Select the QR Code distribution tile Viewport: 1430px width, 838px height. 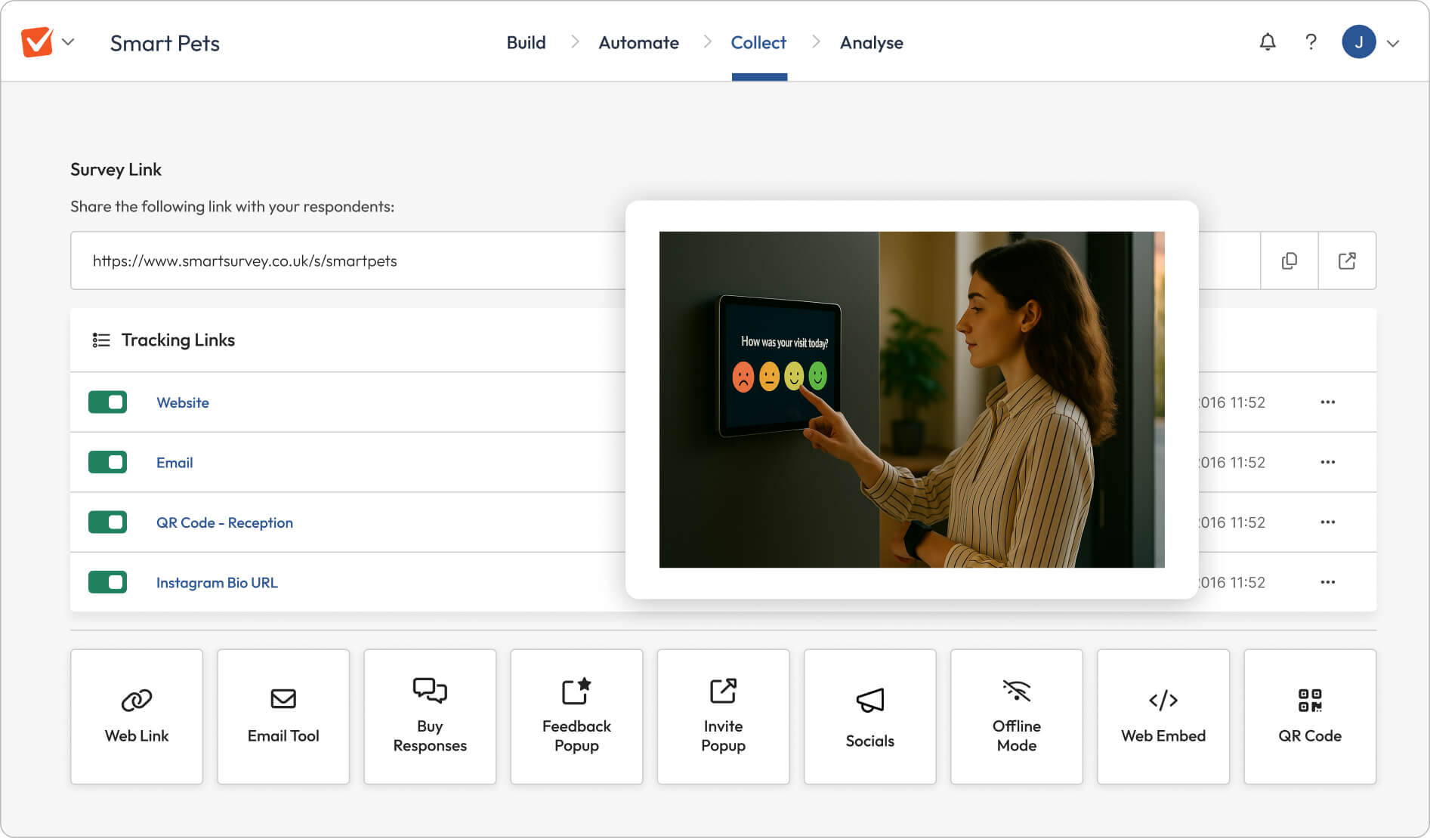pyautogui.click(x=1309, y=716)
